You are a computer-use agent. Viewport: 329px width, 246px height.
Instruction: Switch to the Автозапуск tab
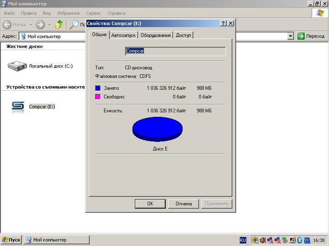123,36
